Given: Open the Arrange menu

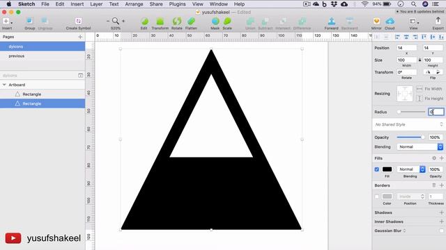Looking at the screenshot, I should coord(134,4).
